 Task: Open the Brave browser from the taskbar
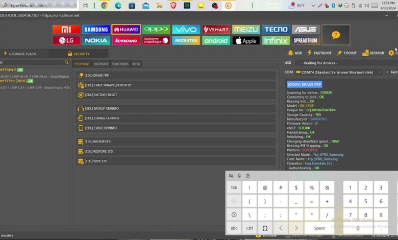(173, 5)
